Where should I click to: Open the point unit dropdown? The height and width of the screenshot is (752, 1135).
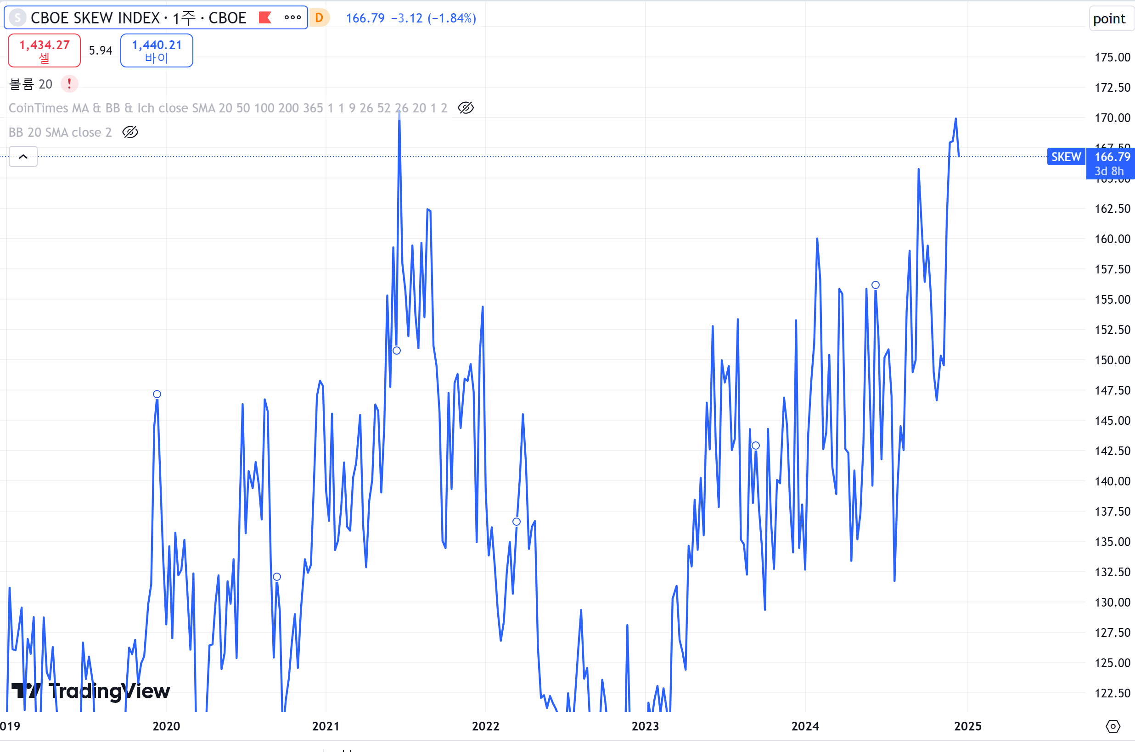tap(1109, 19)
